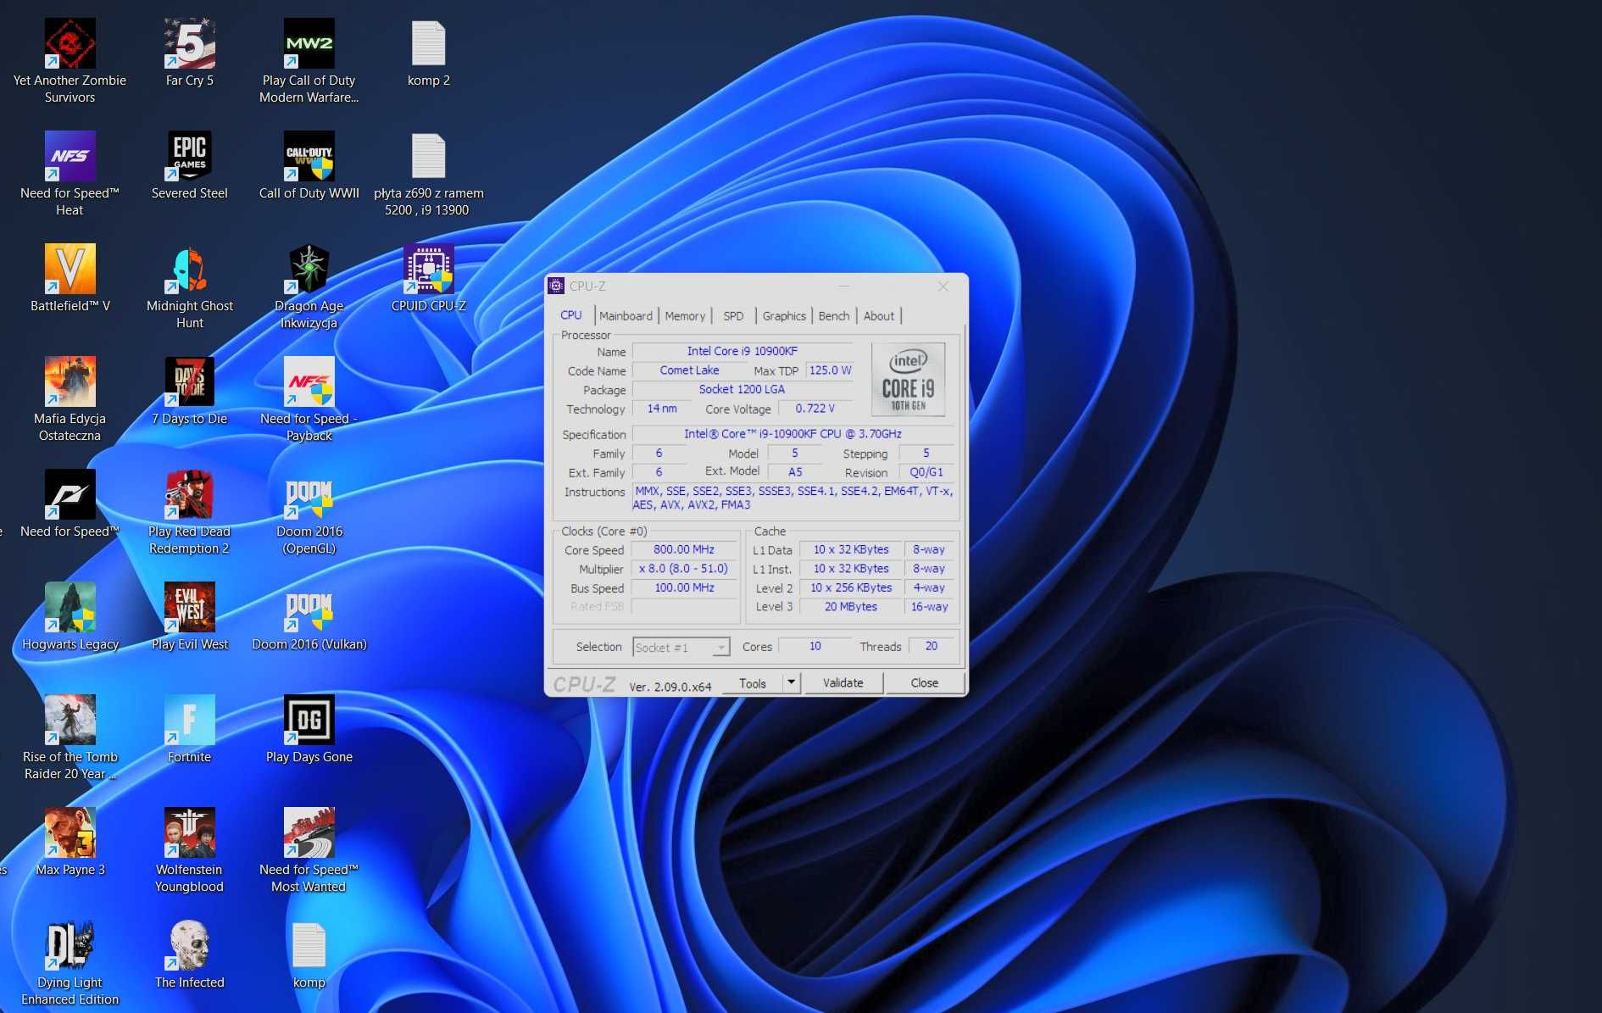Click CPU-Z title bar app icon

(556, 286)
